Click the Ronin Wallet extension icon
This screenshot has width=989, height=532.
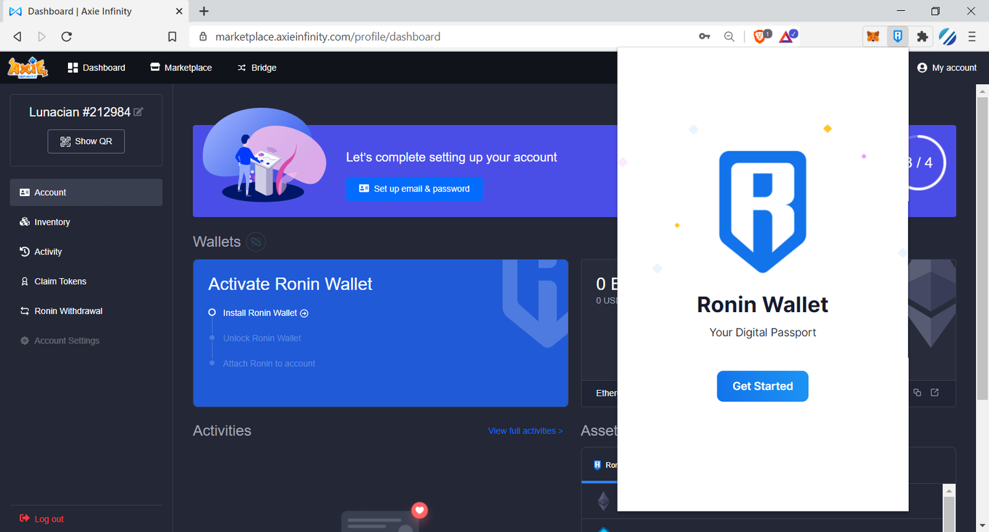coord(897,37)
